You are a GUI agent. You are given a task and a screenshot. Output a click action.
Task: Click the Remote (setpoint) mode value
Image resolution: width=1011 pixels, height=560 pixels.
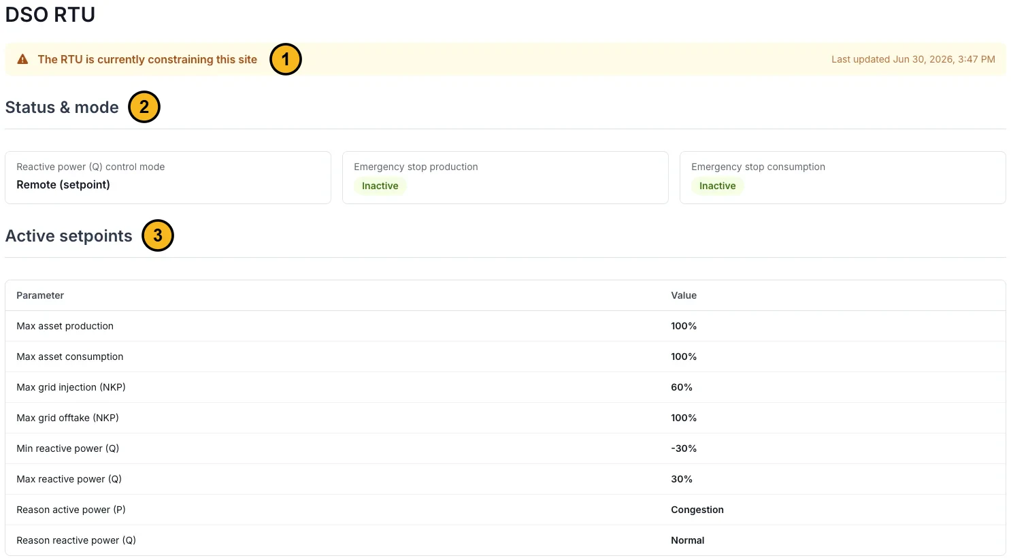point(63,184)
